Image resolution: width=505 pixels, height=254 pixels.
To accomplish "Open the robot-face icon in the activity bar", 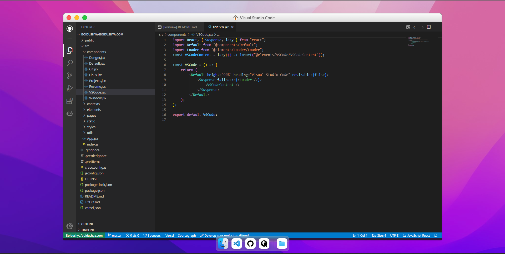I will (x=70, y=113).
